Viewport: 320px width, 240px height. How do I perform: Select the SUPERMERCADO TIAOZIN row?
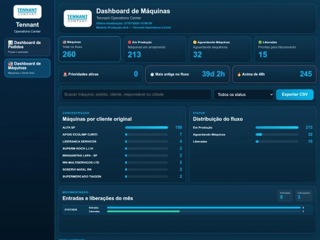122,177
